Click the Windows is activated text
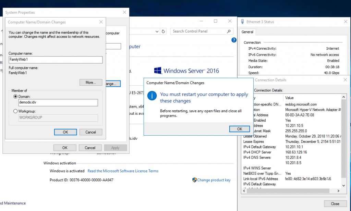The width and height of the screenshot is (351, 211). (67, 171)
